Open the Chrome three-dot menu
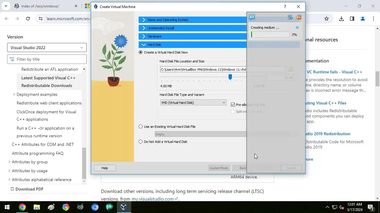 [373, 19]
